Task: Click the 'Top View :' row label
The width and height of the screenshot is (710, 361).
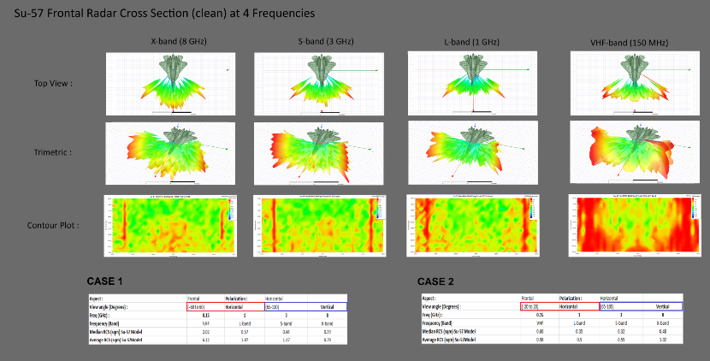Action: [x=53, y=83]
